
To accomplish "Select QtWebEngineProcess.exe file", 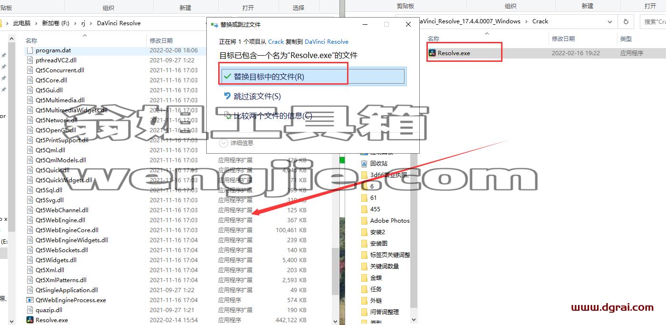I will click(x=70, y=300).
